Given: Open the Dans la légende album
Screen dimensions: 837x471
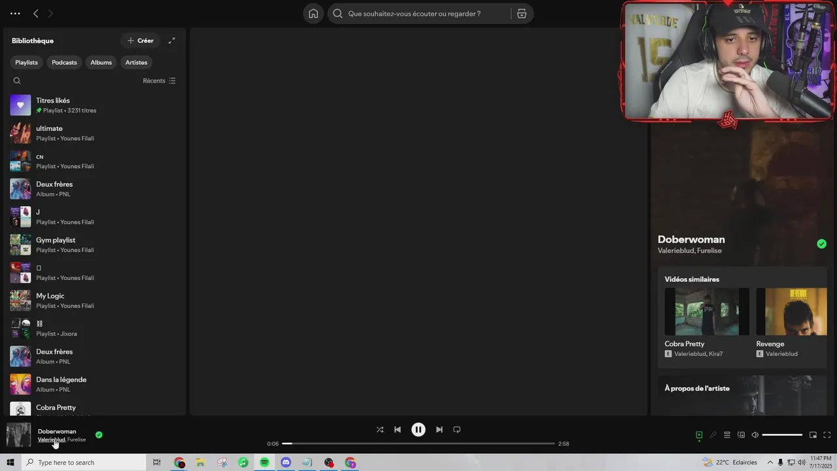Looking at the screenshot, I should click(94, 384).
